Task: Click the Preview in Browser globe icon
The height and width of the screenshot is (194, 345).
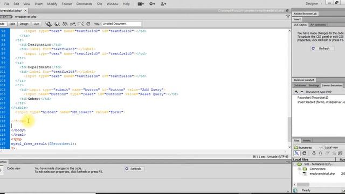Action: (x=57, y=24)
